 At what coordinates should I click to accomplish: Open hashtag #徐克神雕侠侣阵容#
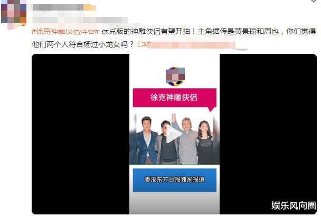(x=65, y=32)
